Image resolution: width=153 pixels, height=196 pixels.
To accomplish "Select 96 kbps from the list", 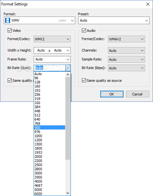I will 50,78.
